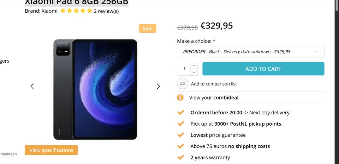Viewport: 339px width, 164px height.
Task: Click checkmark beside 2 years warranty
Action: point(180,157)
